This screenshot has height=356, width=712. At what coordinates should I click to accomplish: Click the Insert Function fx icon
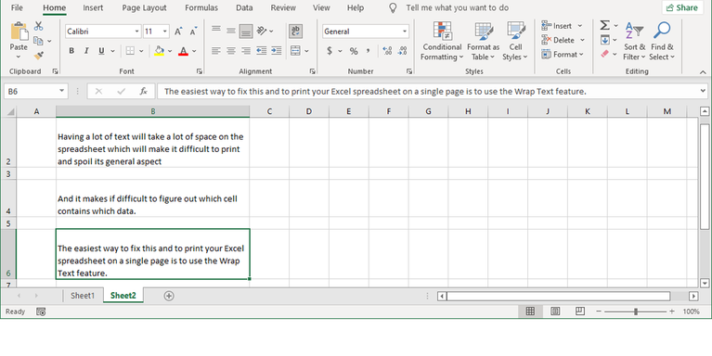pos(143,91)
